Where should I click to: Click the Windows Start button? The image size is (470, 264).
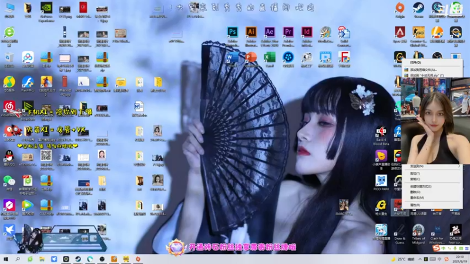coord(6,259)
